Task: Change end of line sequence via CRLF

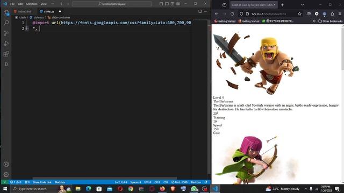Action: pyautogui.click(x=157, y=182)
